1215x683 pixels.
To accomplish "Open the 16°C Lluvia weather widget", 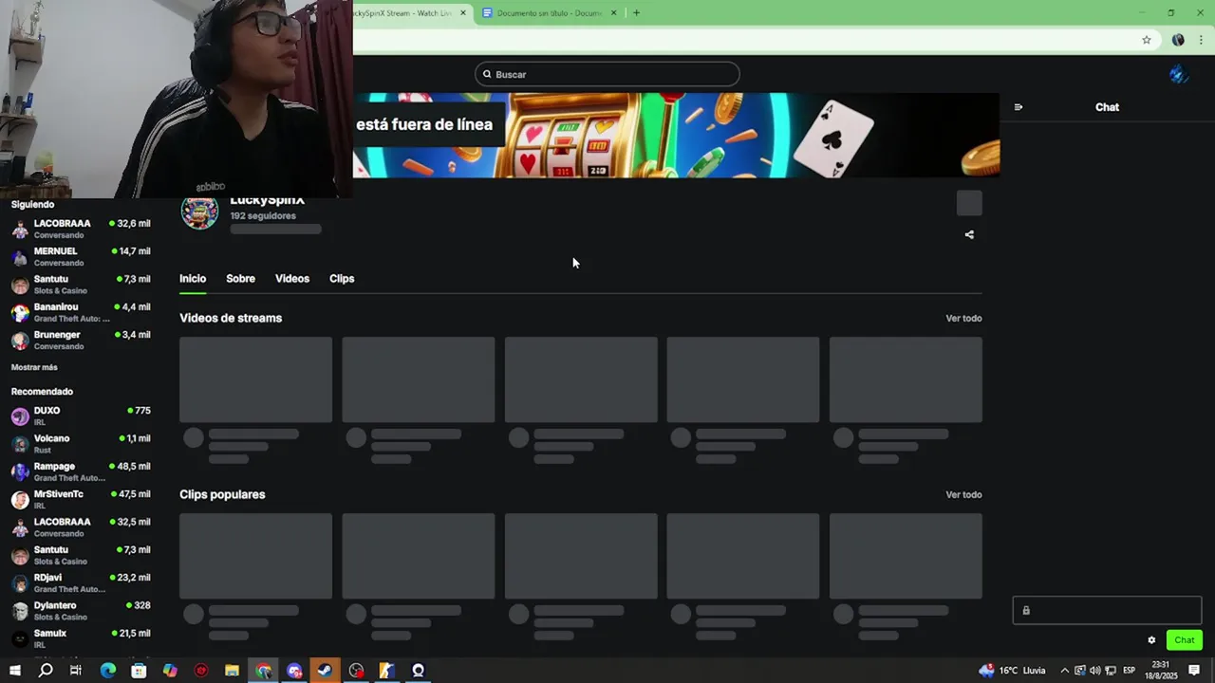I will (1012, 671).
